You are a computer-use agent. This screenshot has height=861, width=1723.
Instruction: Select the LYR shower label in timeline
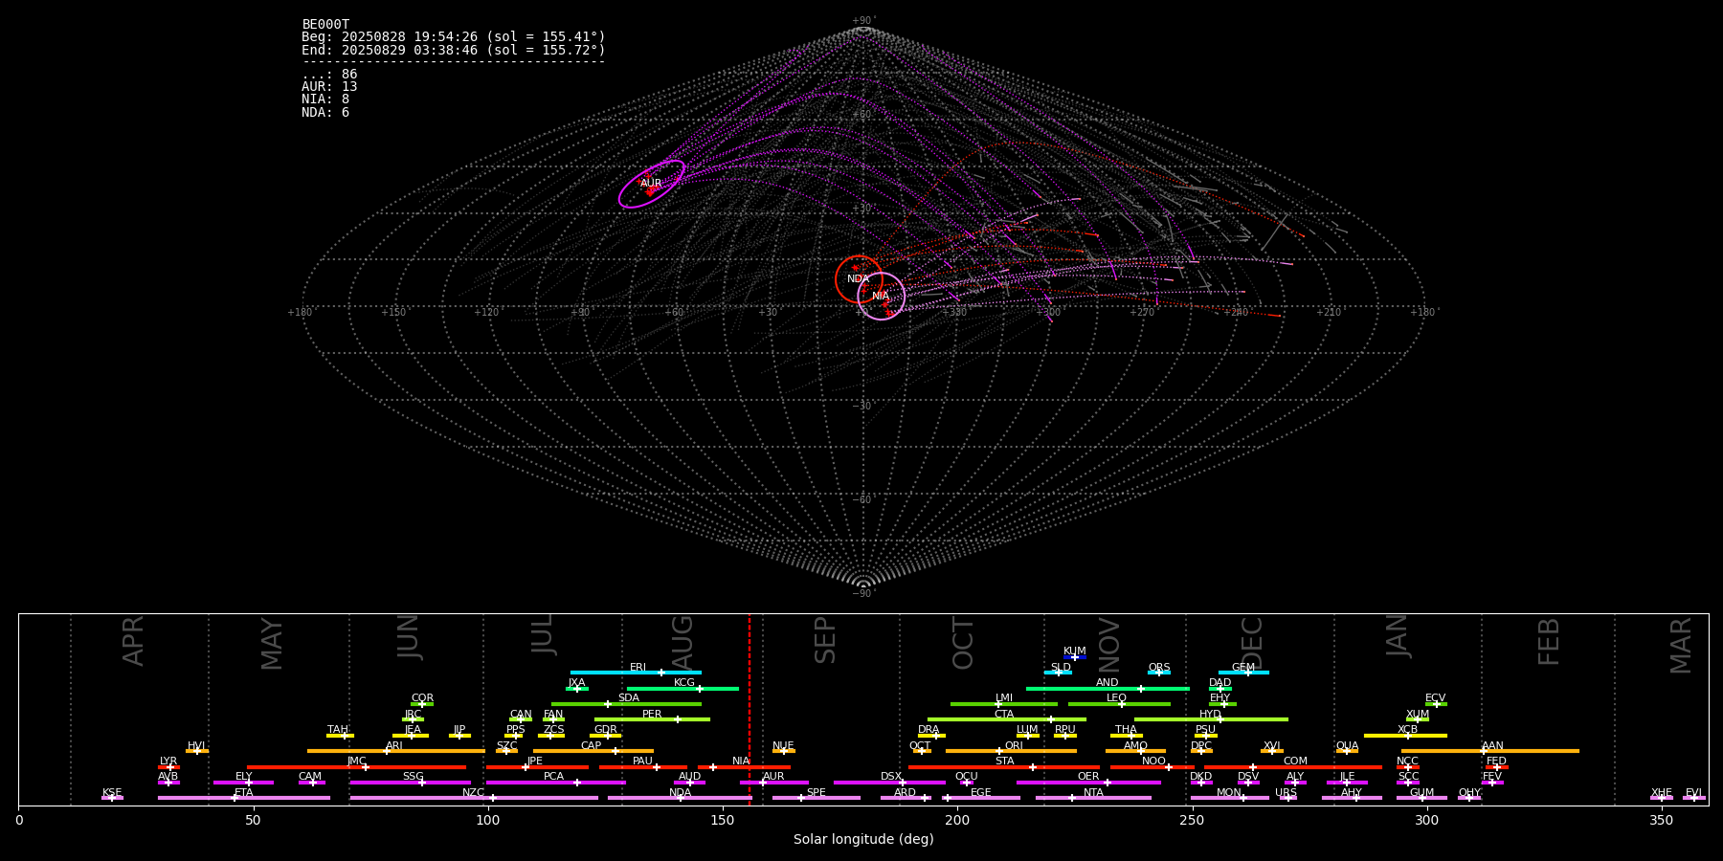[168, 762]
